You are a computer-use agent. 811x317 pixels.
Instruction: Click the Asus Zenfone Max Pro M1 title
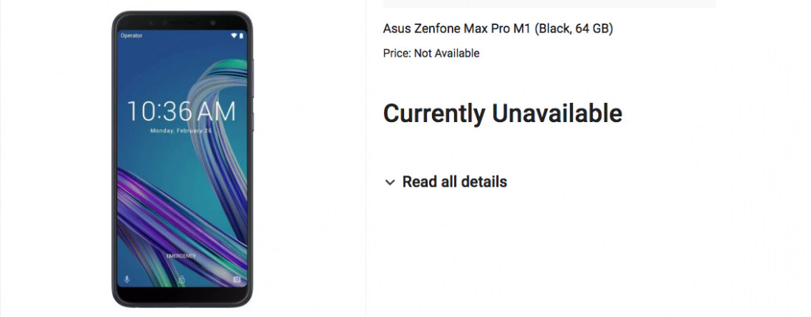[x=498, y=29]
